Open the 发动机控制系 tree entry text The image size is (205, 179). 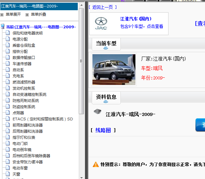[x=24, y=88]
